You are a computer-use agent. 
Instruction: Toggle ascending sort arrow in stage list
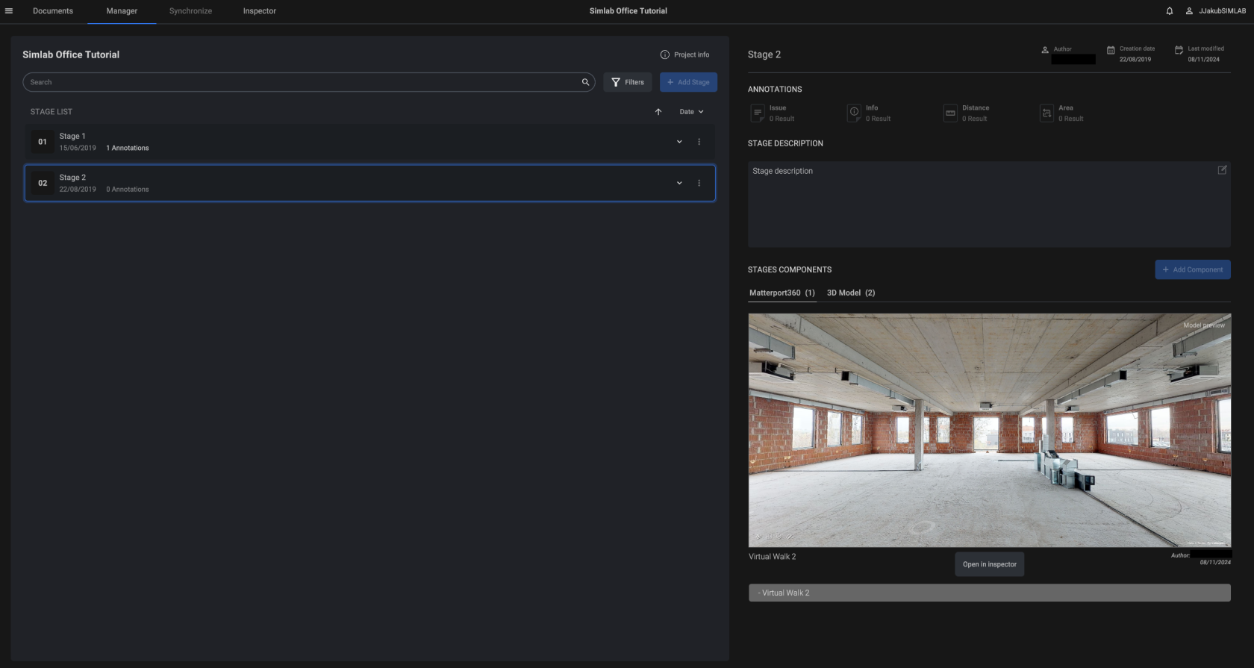pyautogui.click(x=658, y=112)
